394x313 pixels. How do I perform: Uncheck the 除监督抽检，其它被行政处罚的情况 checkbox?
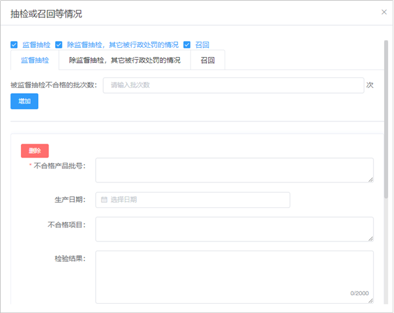pyautogui.click(x=59, y=45)
